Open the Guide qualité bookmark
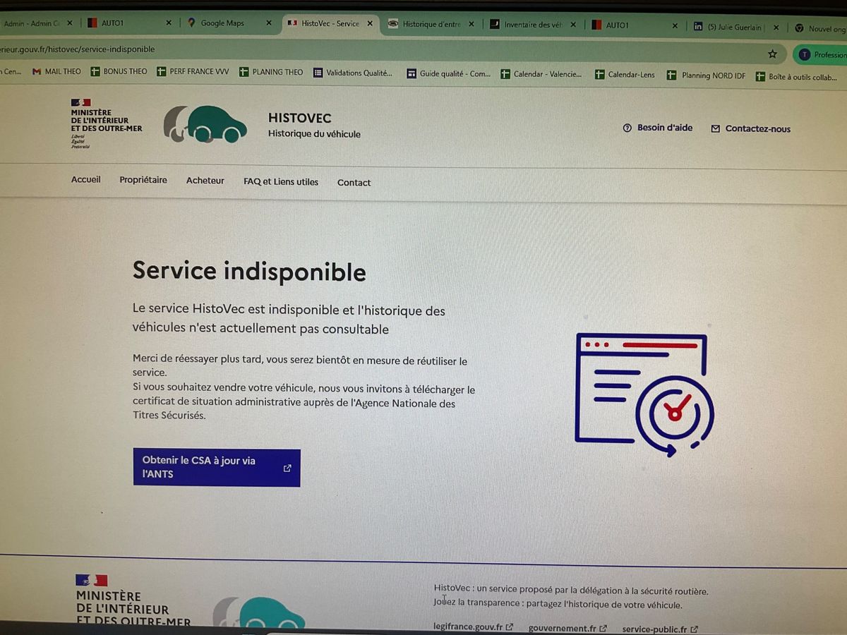 (449, 73)
